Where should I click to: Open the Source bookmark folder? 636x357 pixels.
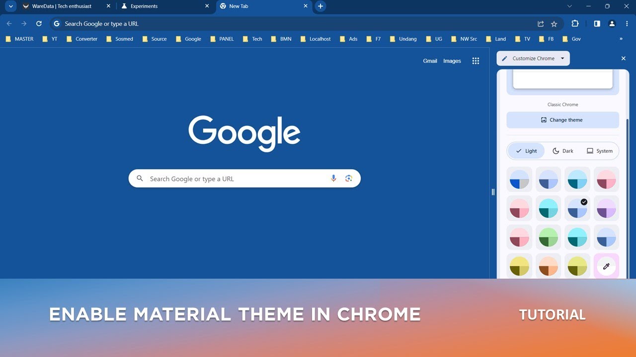pyautogui.click(x=155, y=39)
